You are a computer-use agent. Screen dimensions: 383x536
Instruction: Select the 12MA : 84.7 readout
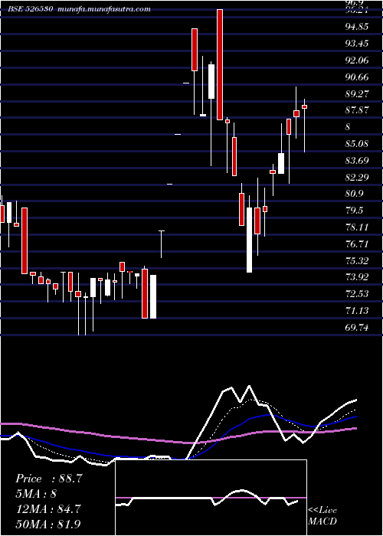click(48, 509)
